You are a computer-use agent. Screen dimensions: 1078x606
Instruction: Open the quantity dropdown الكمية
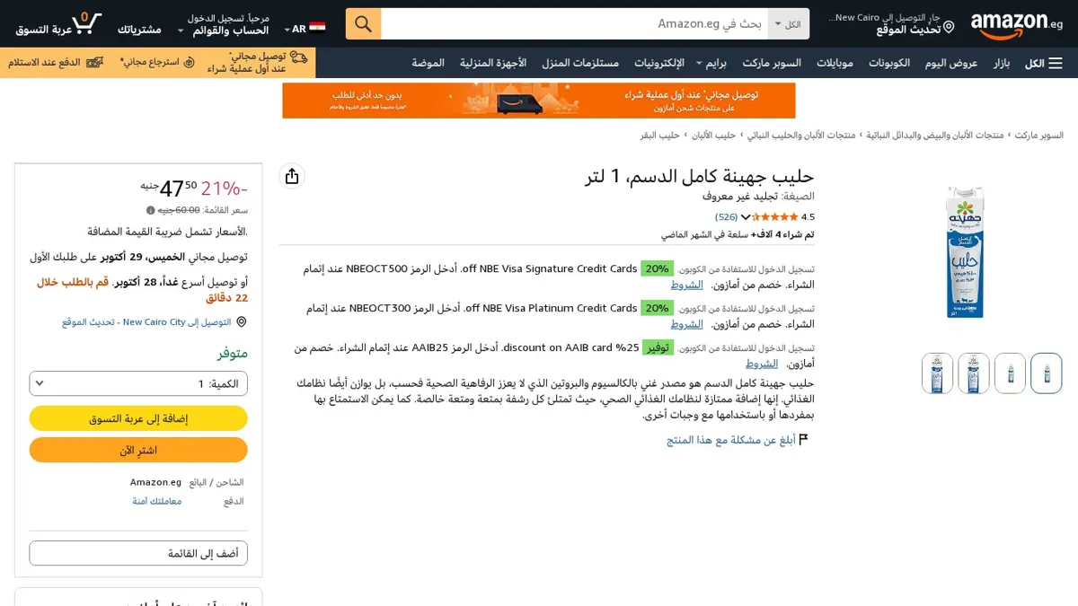[x=138, y=383]
